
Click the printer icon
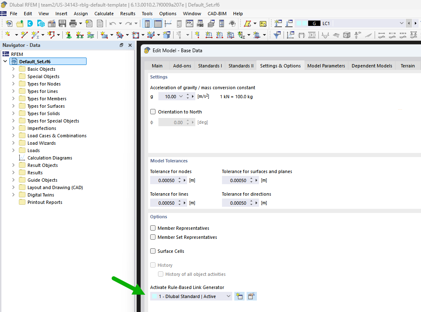click(x=73, y=24)
